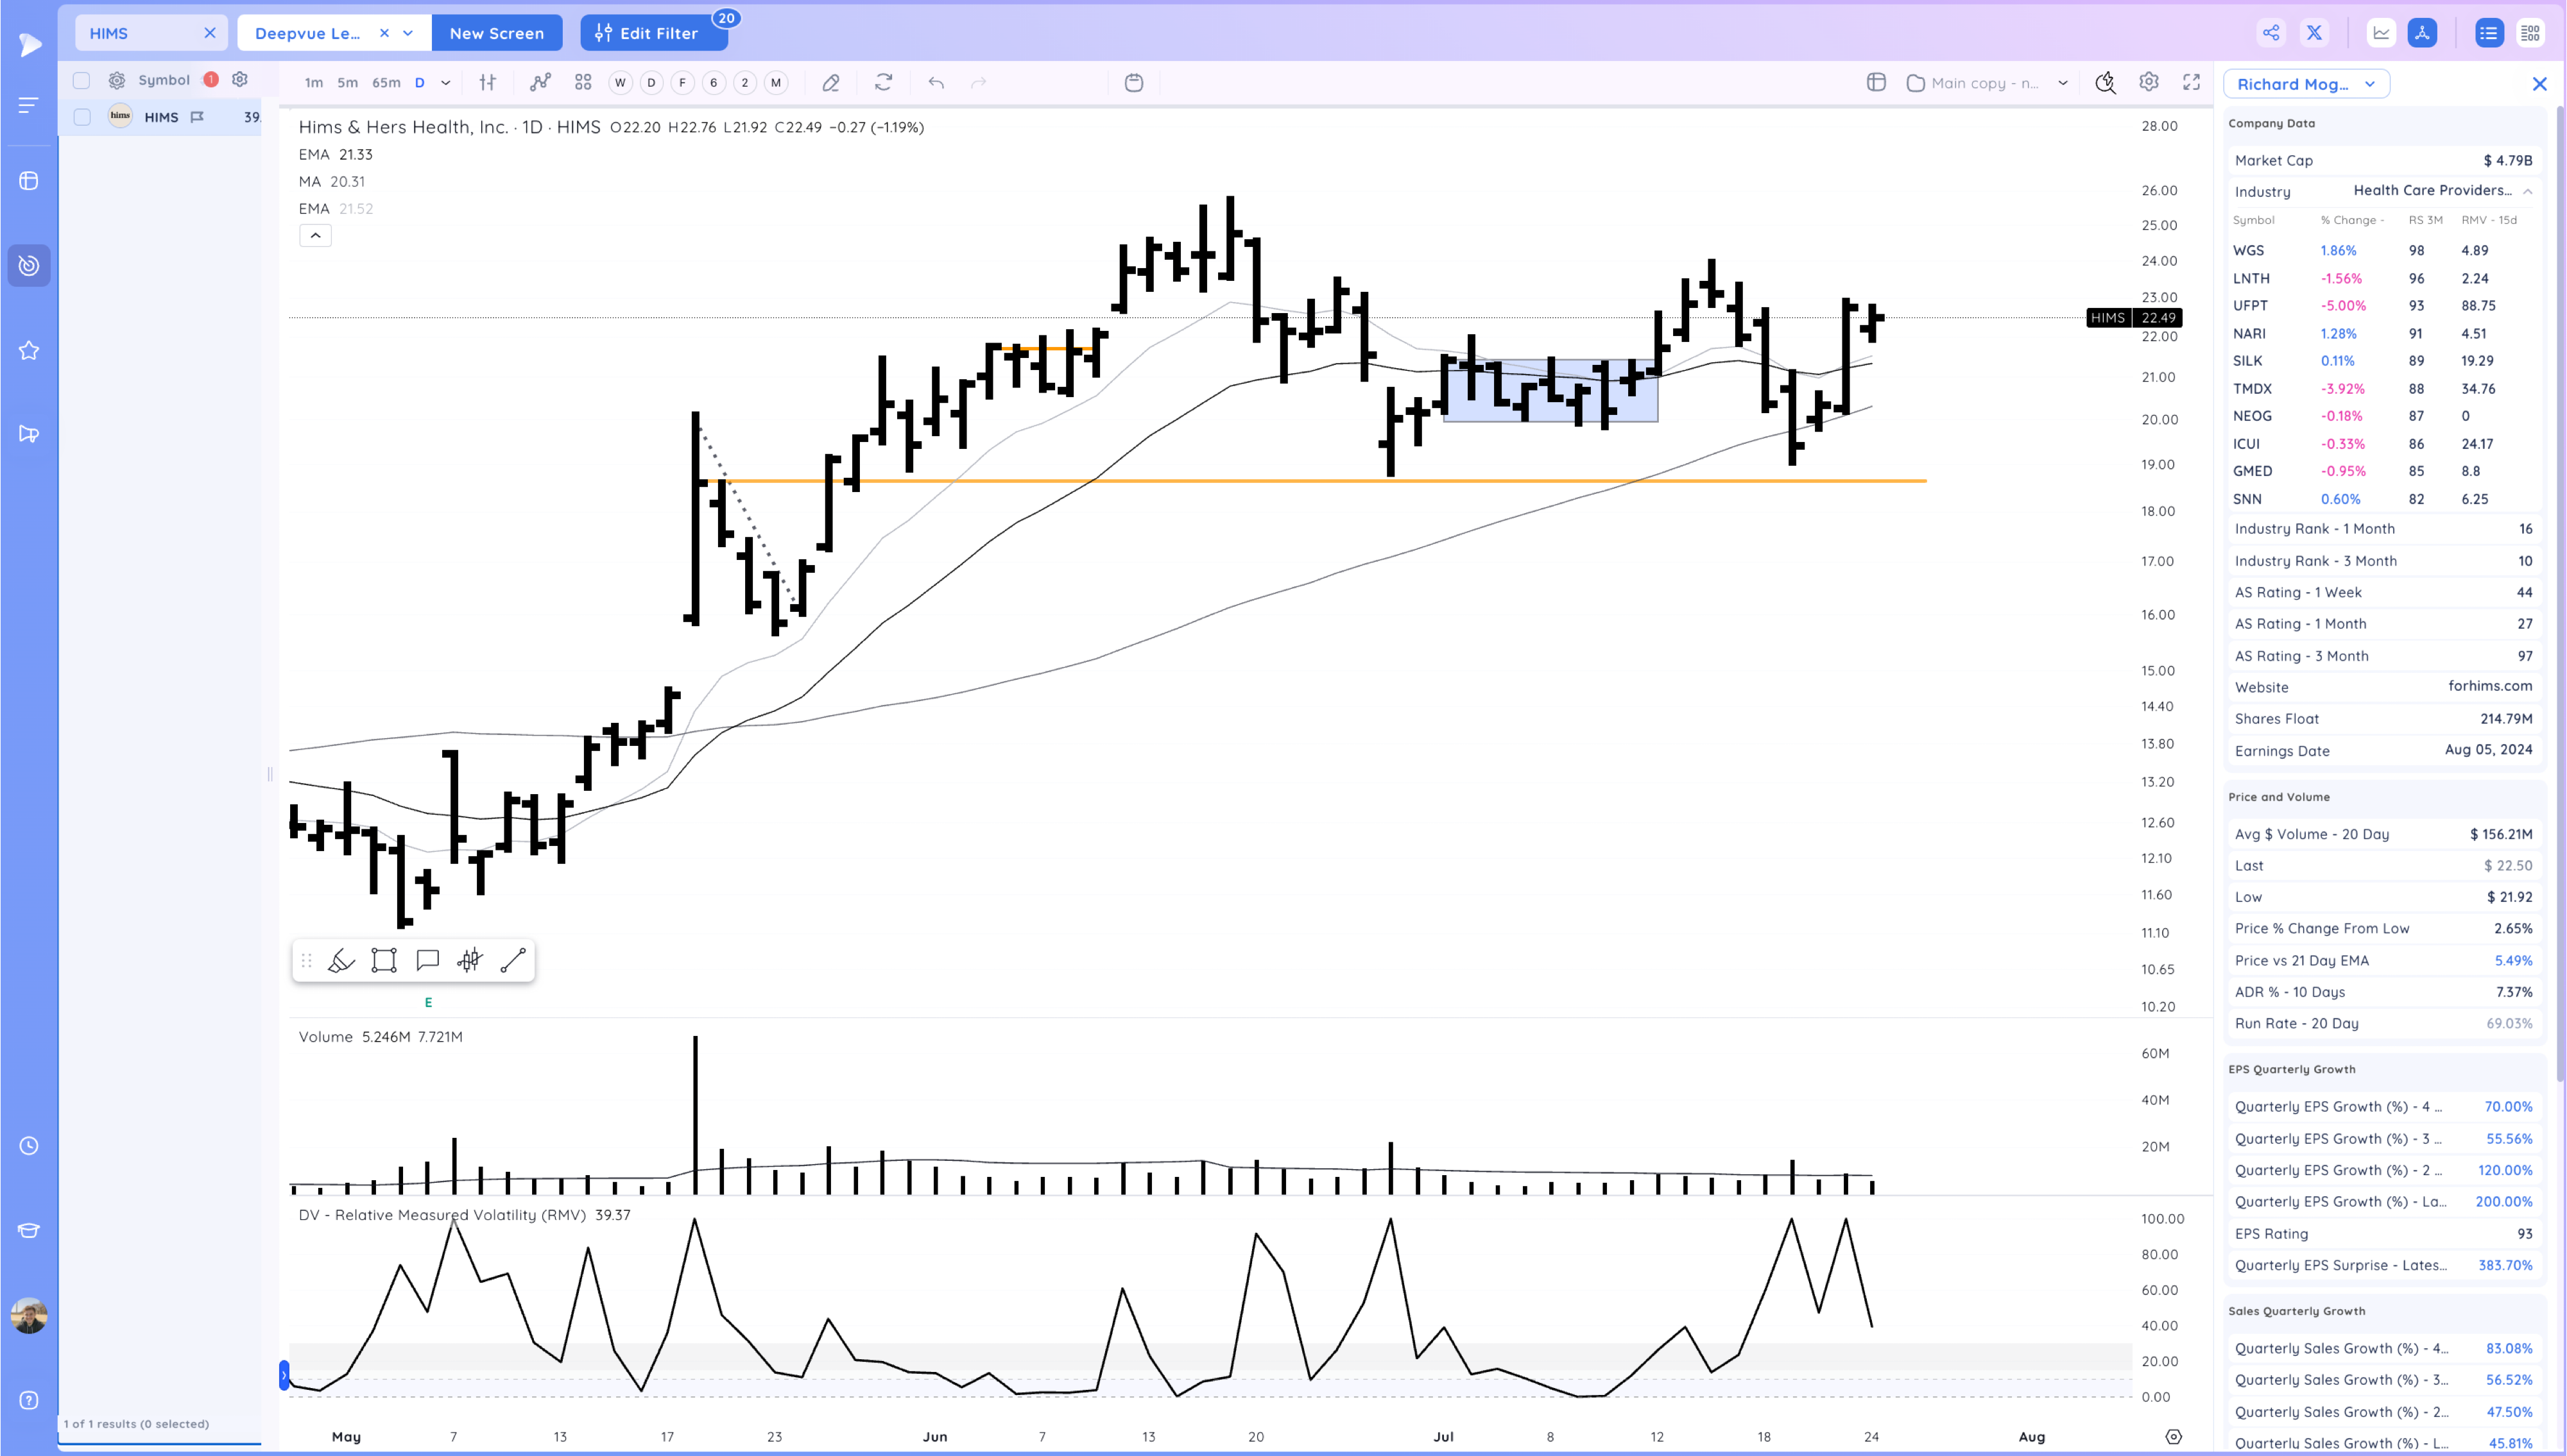Select the rectangle drawing tool
The image size is (2567, 1456).
pyautogui.click(x=384, y=961)
